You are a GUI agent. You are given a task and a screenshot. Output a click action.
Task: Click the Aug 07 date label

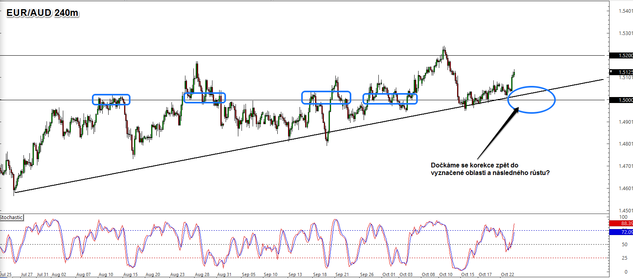[84, 274]
